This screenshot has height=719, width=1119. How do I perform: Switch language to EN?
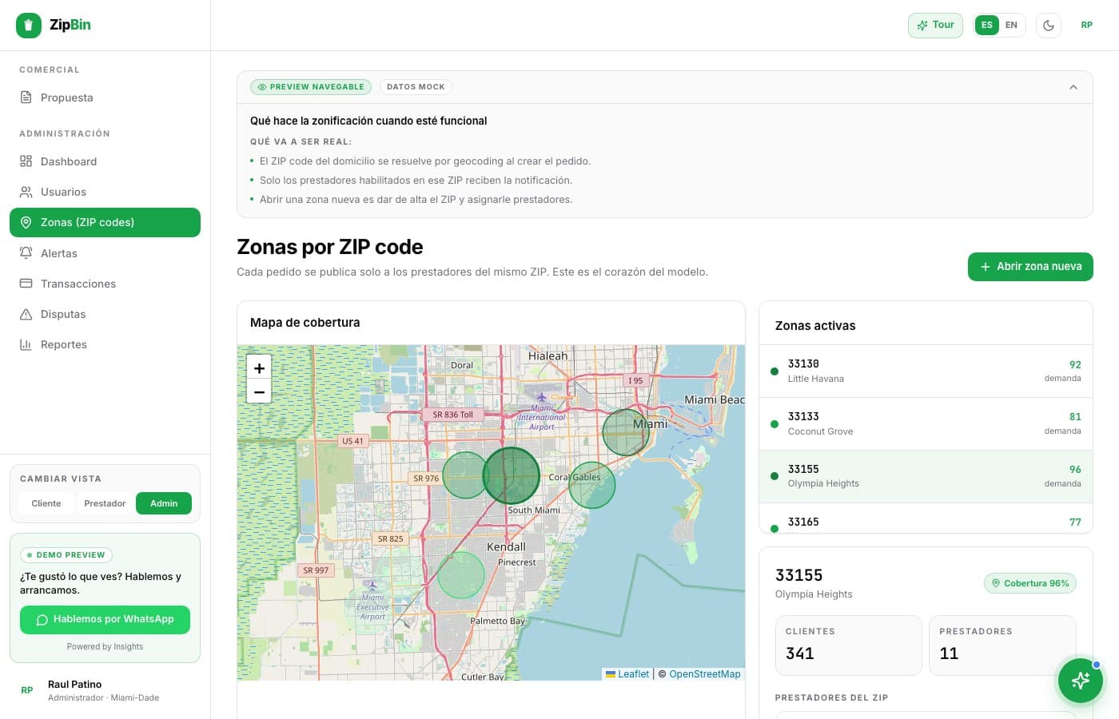pos(1011,25)
